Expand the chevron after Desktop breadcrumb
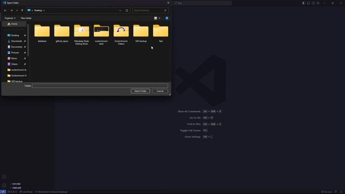This screenshot has width=345, height=194. click(44, 10)
